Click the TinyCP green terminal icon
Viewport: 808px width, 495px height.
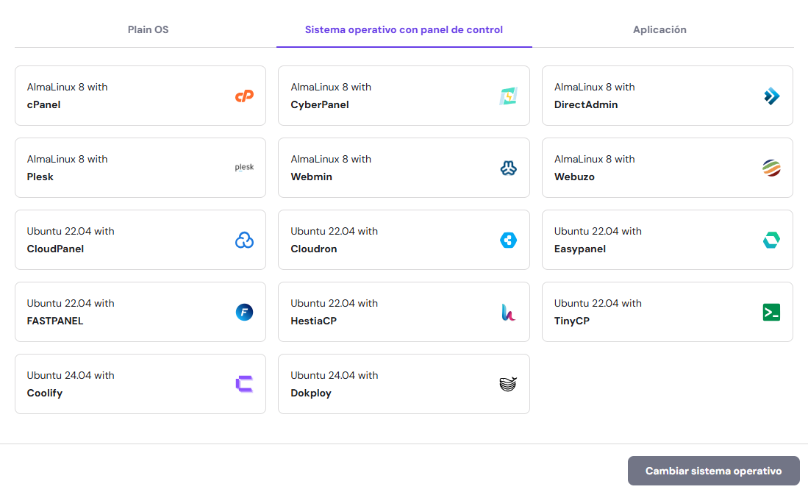coord(771,312)
